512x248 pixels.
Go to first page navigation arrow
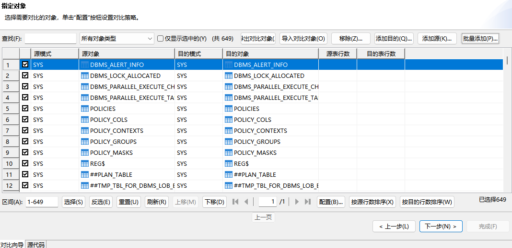tap(235, 202)
